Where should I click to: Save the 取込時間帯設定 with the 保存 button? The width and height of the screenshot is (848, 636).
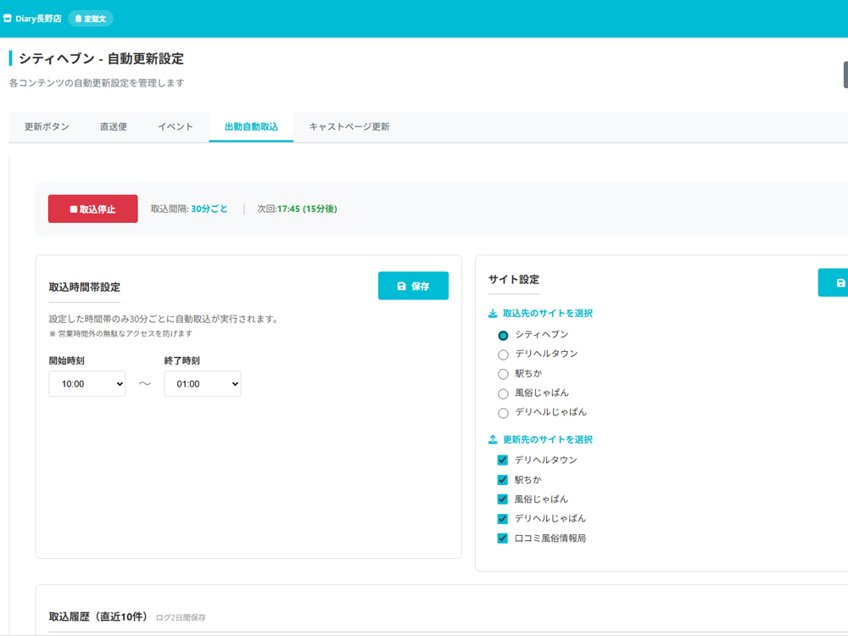point(413,285)
